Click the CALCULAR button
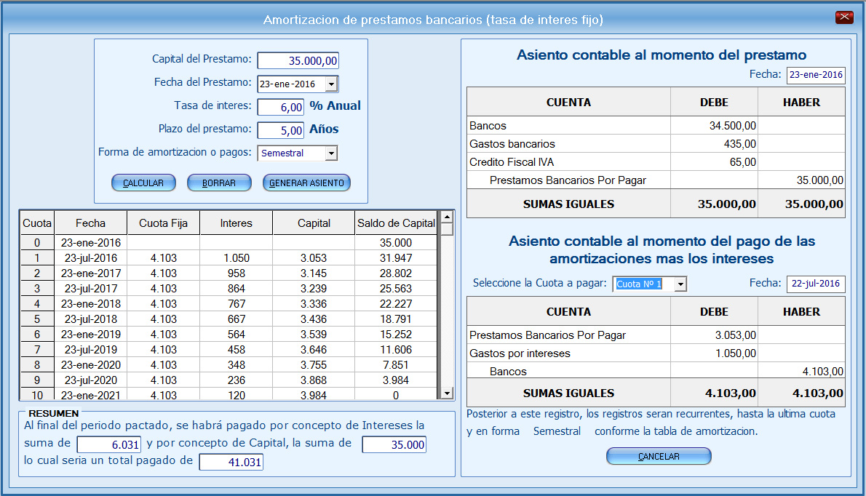This screenshot has width=866, height=496. point(143,183)
